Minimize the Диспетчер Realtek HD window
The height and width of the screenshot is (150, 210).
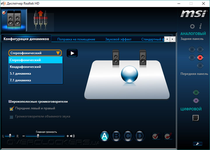click(179, 3)
